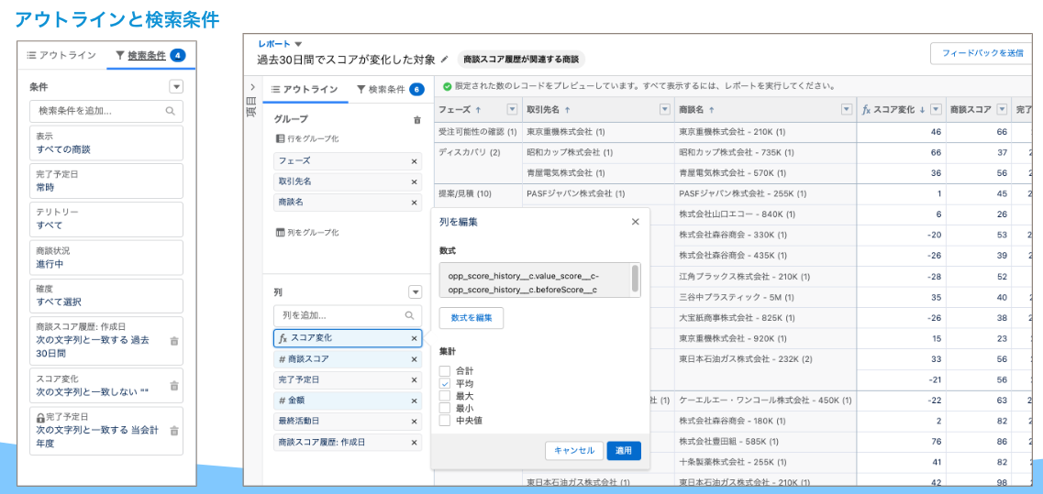This screenshot has height=494, width=1043.
Task: Check the 最大 aggregate option
Action: (444, 396)
